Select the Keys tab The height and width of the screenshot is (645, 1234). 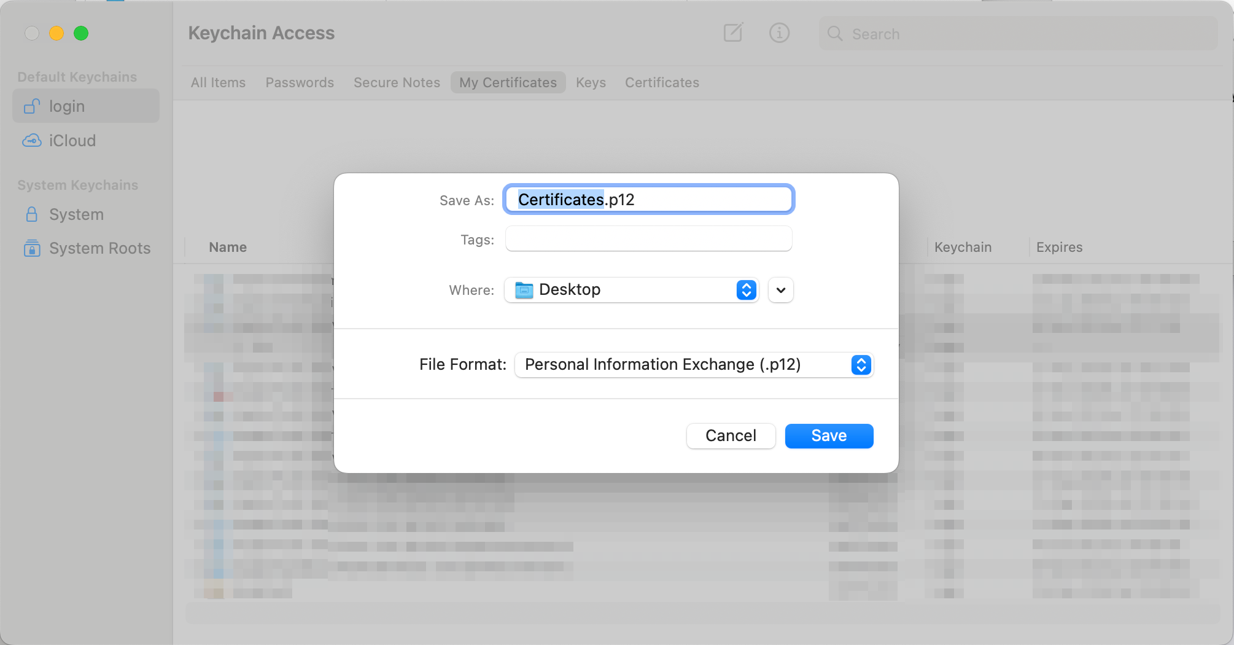point(591,82)
